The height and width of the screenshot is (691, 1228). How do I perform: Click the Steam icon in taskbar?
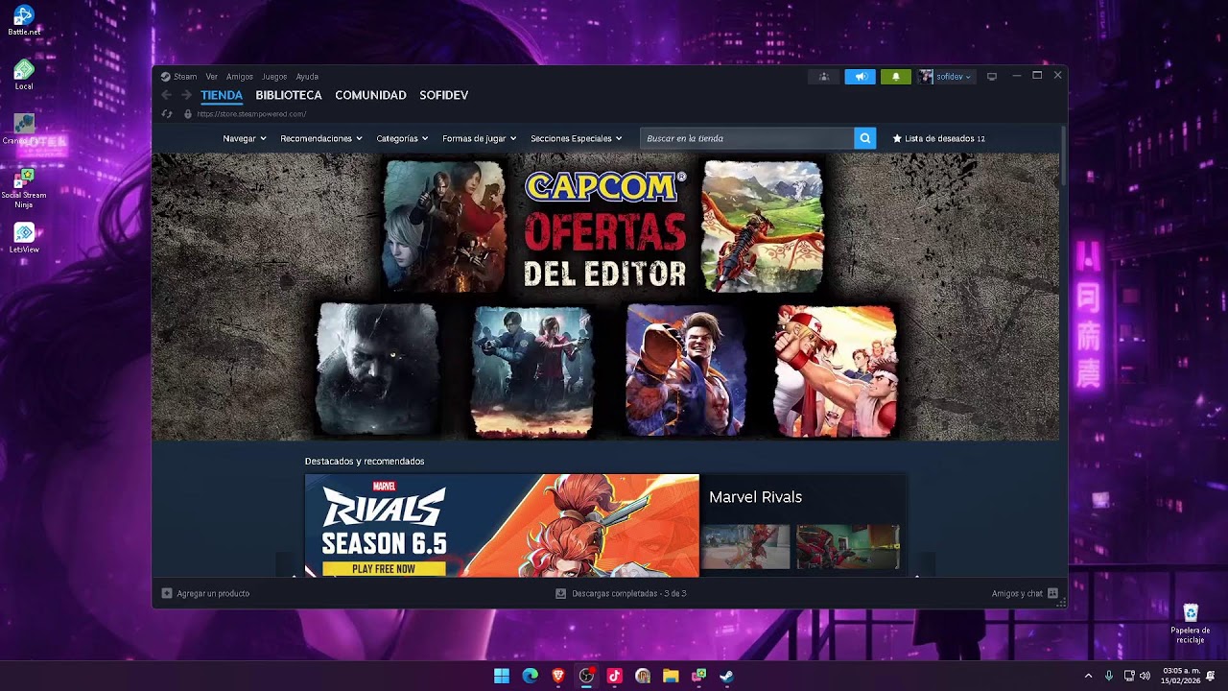click(x=727, y=676)
